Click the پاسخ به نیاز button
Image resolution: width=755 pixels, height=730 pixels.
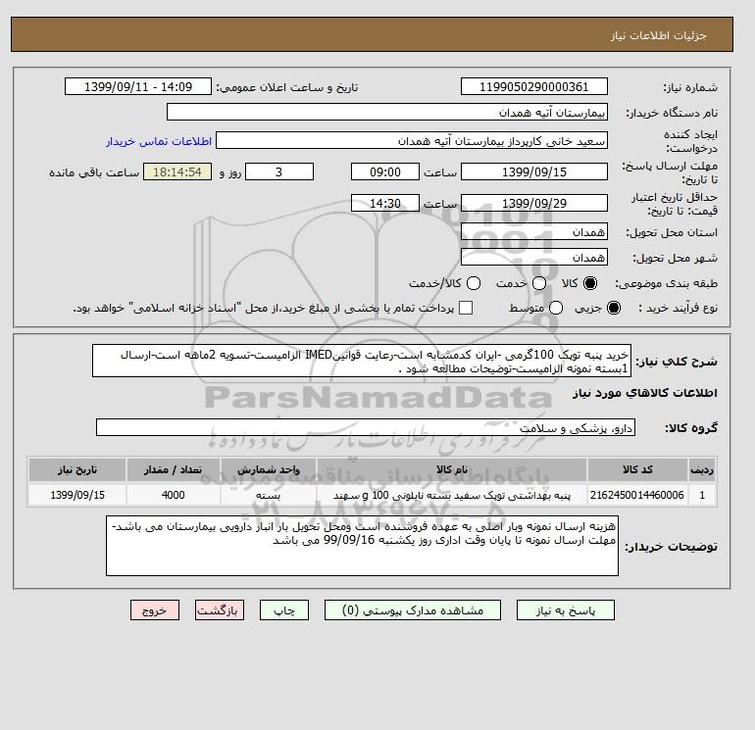(x=566, y=610)
